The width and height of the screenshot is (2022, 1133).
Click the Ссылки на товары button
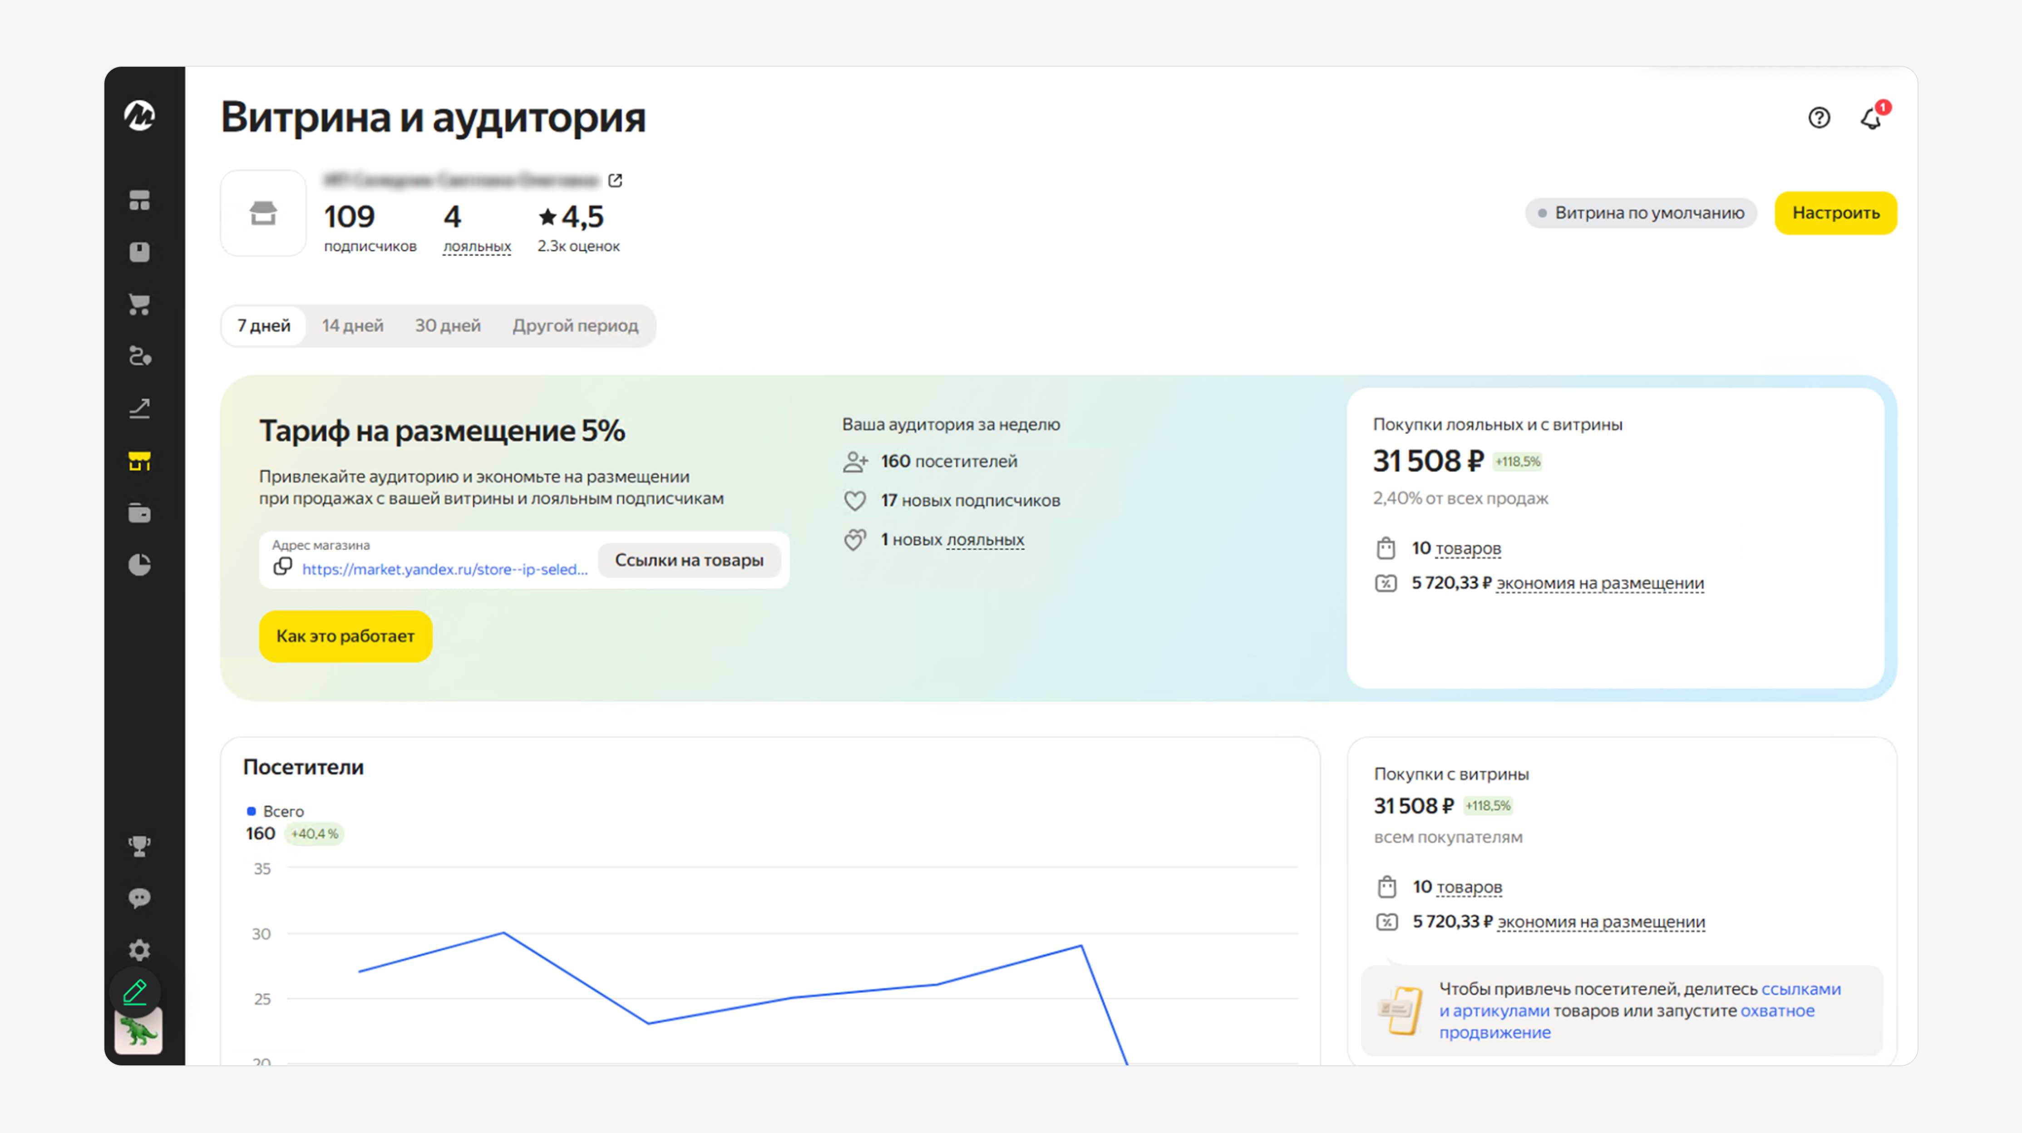pyautogui.click(x=689, y=560)
